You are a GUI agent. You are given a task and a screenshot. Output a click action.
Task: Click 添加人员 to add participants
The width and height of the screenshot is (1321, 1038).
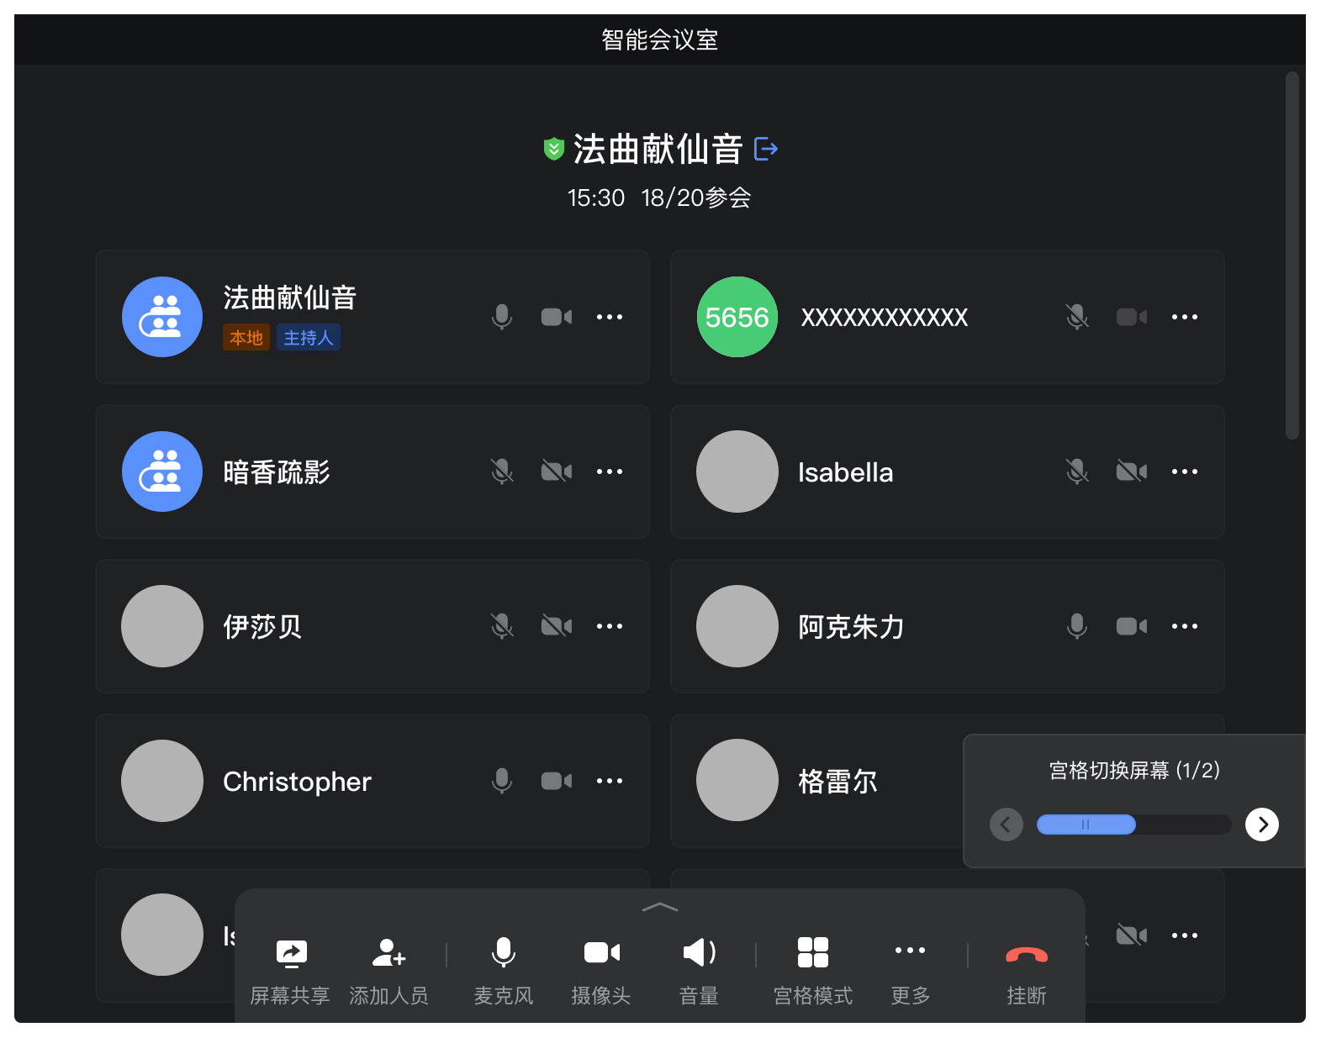point(388,971)
